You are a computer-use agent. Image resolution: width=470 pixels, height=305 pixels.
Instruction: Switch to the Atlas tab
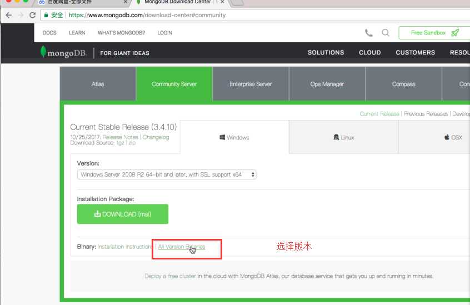click(x=98, y=84)
